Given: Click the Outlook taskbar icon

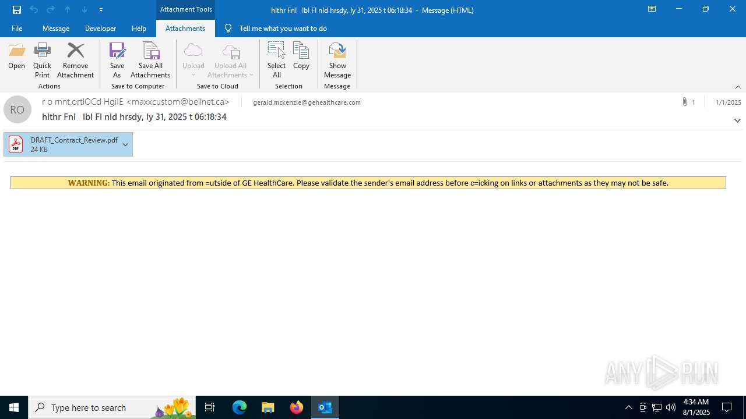Looking at the screenshot, I should coord(325,407).
